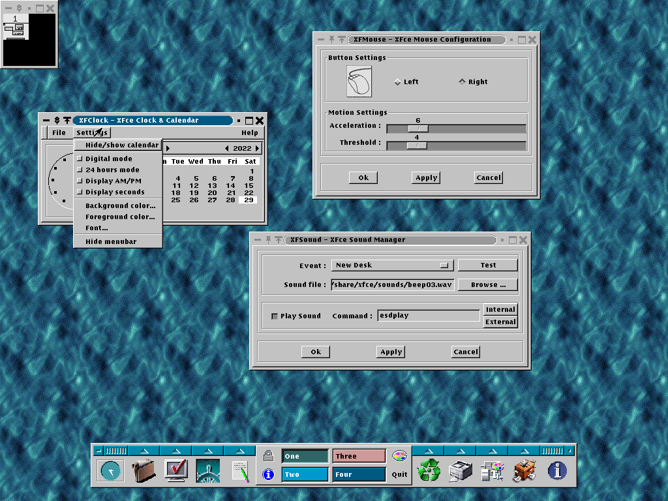This screenshot has width=668, height=501.
Task: Click Quit on the XFce panel
Action: [400, 474]
